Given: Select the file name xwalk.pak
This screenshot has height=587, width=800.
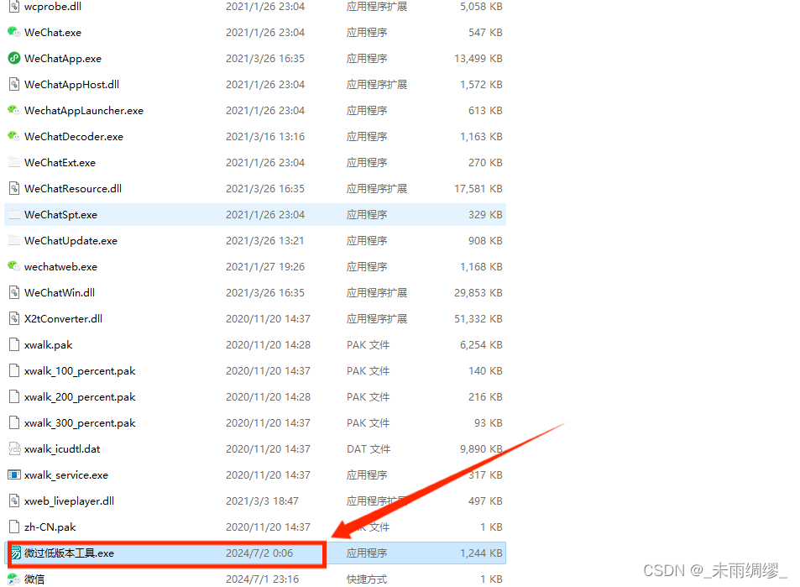Looking at the screenshot, I should [49, 344].
